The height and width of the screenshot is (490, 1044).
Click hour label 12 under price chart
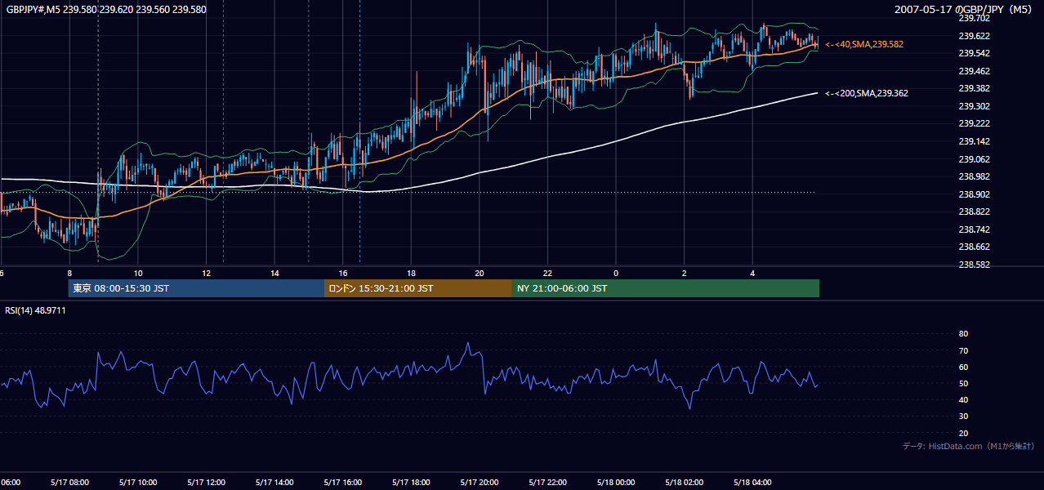coord(206,273)
